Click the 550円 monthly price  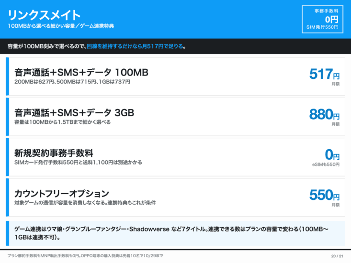[x=324, y=195]
